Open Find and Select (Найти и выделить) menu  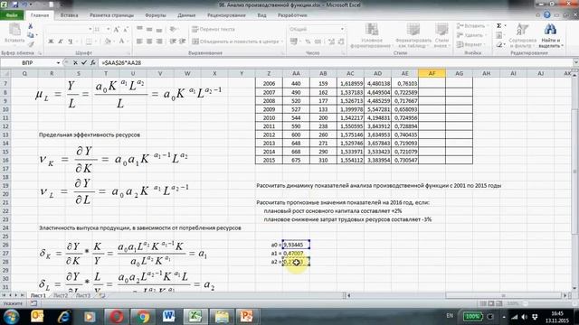coord(550,36)
